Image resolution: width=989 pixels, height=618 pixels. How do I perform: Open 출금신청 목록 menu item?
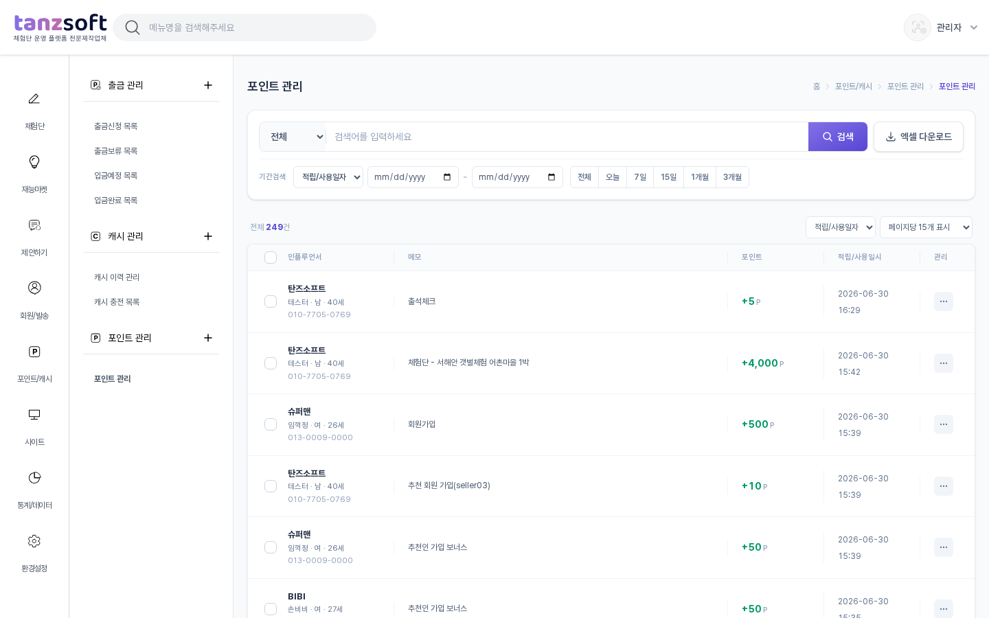click(116, 126)
